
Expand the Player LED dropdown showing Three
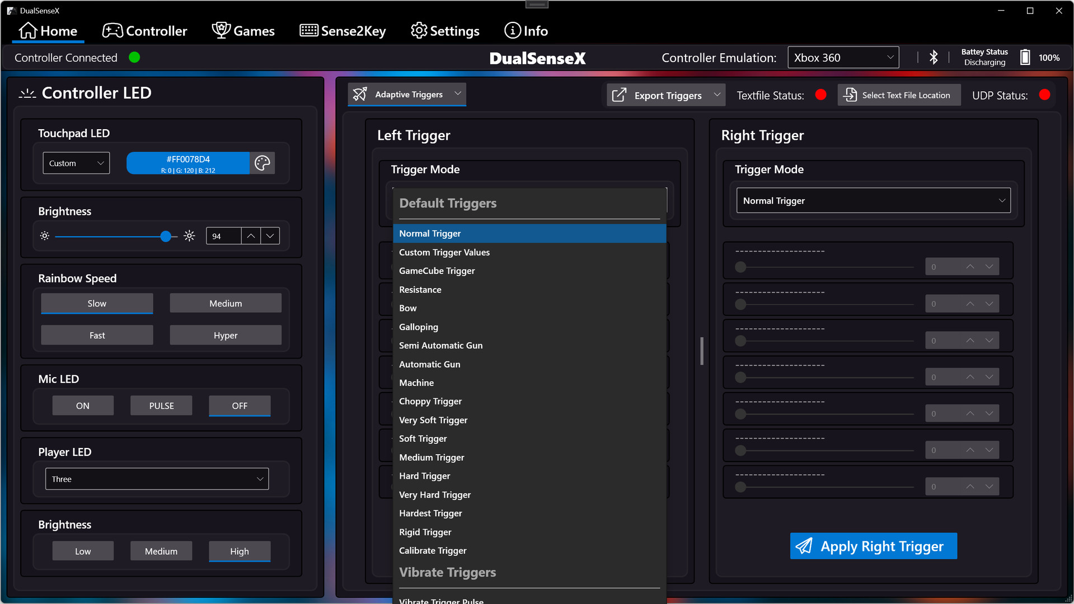(x=157, y=479)
